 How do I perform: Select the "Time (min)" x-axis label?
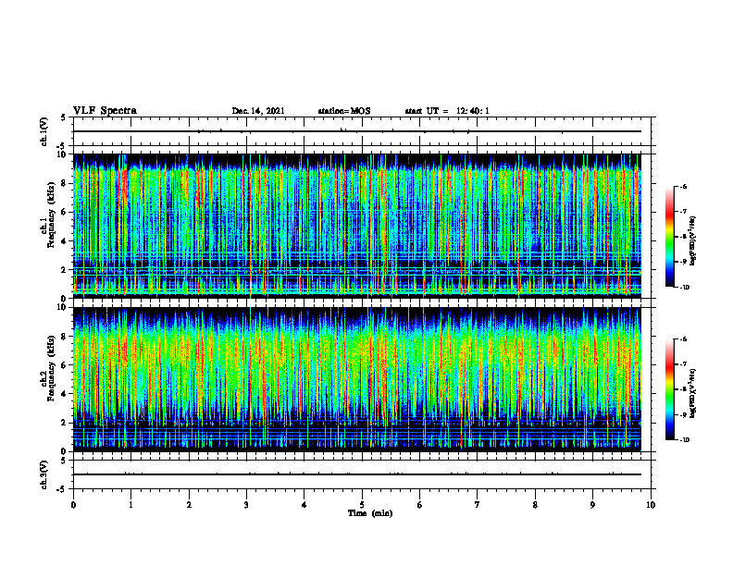point(370,513)
